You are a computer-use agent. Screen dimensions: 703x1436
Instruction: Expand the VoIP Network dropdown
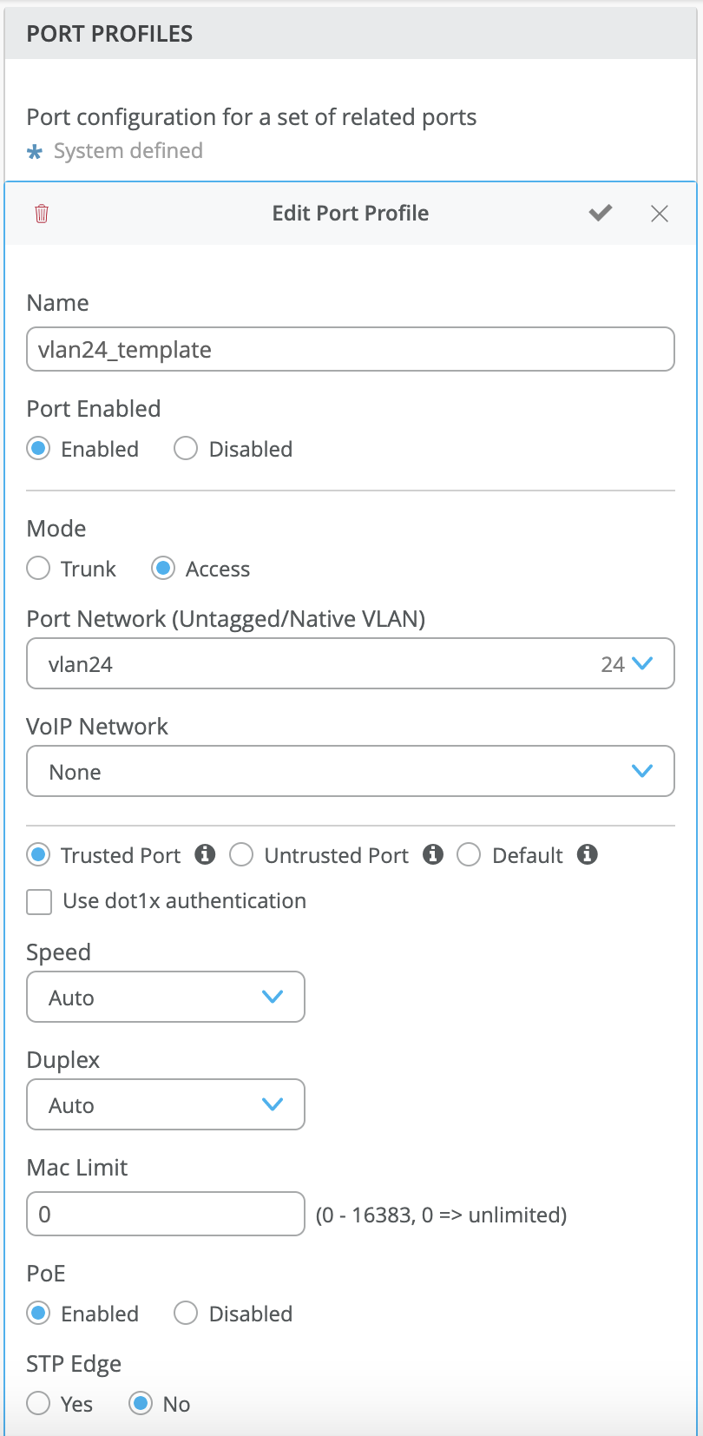pos(351,772)
